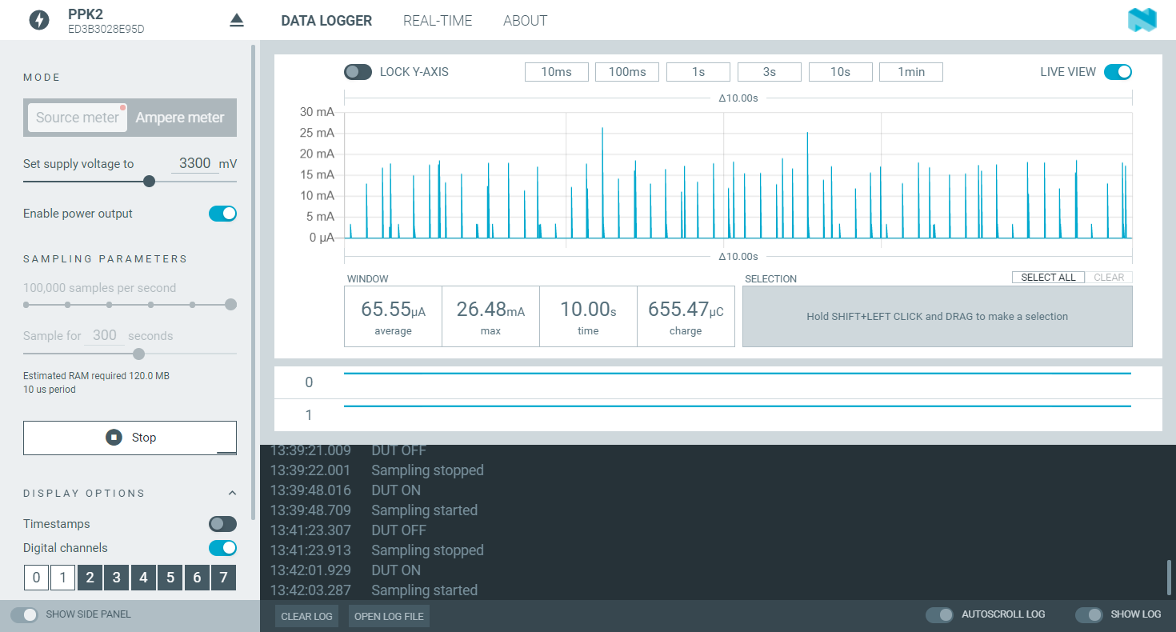Toggle digital channel 1

tap(63, 578)
